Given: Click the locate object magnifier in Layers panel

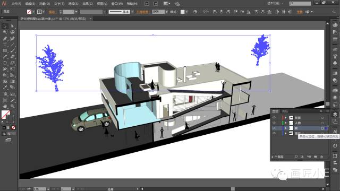Looking at the screenshot, I should [x=296, y=157].
